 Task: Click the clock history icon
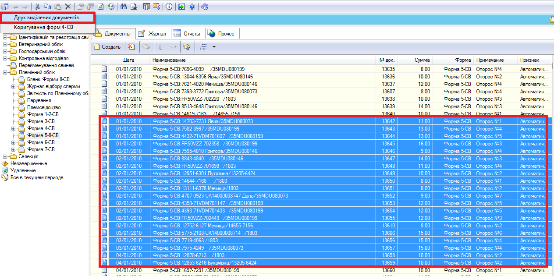(111, 7)
